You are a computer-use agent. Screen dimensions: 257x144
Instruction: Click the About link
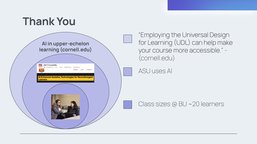click(x=82, y=70)
